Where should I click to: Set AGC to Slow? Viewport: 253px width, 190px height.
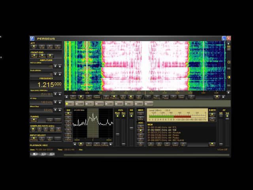click(x=141, y=140)
